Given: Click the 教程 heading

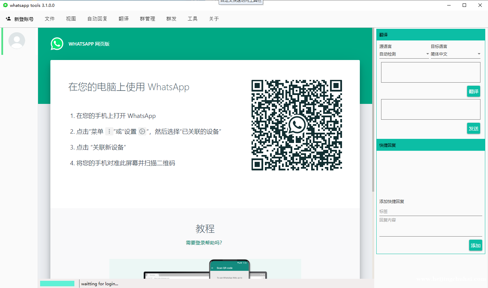Looking at the screenshot, I should (x=205, y=229).
